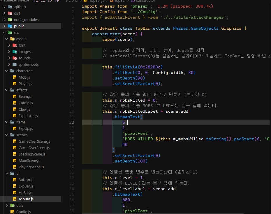Viewport: 271px width, 214px height.
Task: Click './../utils/attackManager' import path
Action: (193, 17)
